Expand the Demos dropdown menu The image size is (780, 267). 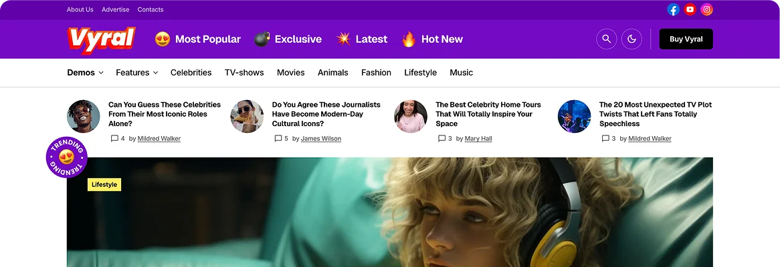[x=85, y=73]
